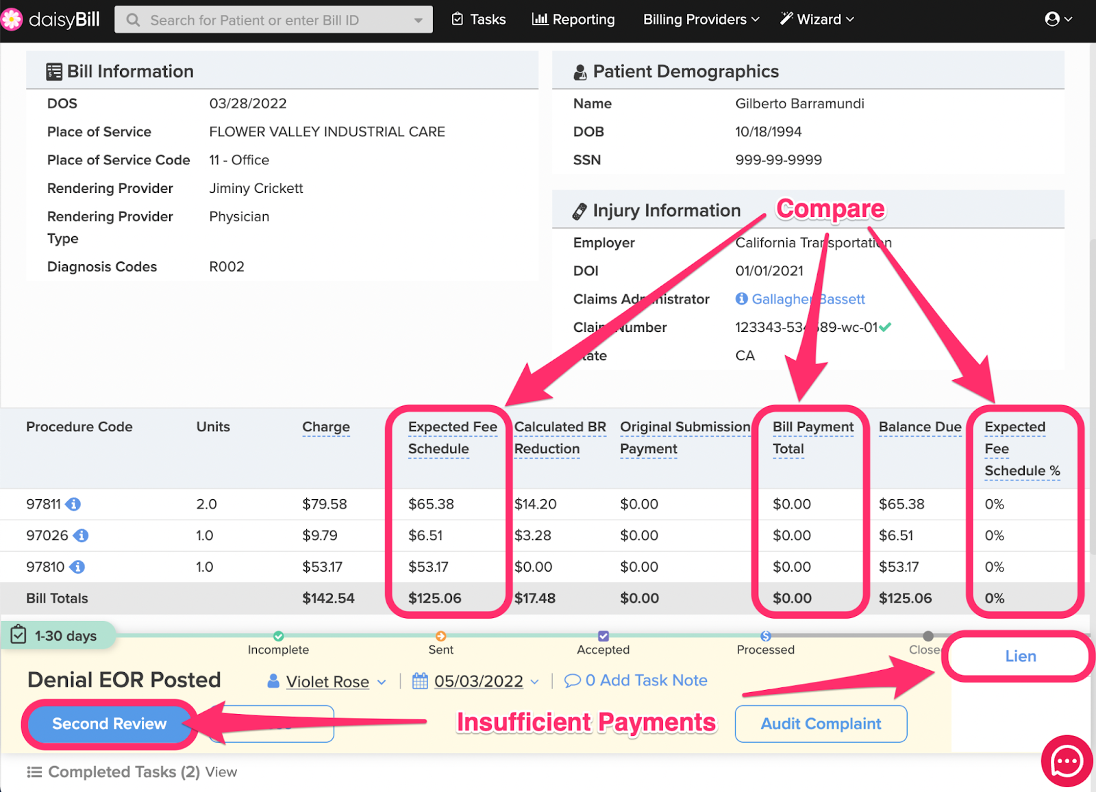Viewport: 1096px width, 792px height.
Task: Open info icon for procedure 97026
Action: pos(81,535)
